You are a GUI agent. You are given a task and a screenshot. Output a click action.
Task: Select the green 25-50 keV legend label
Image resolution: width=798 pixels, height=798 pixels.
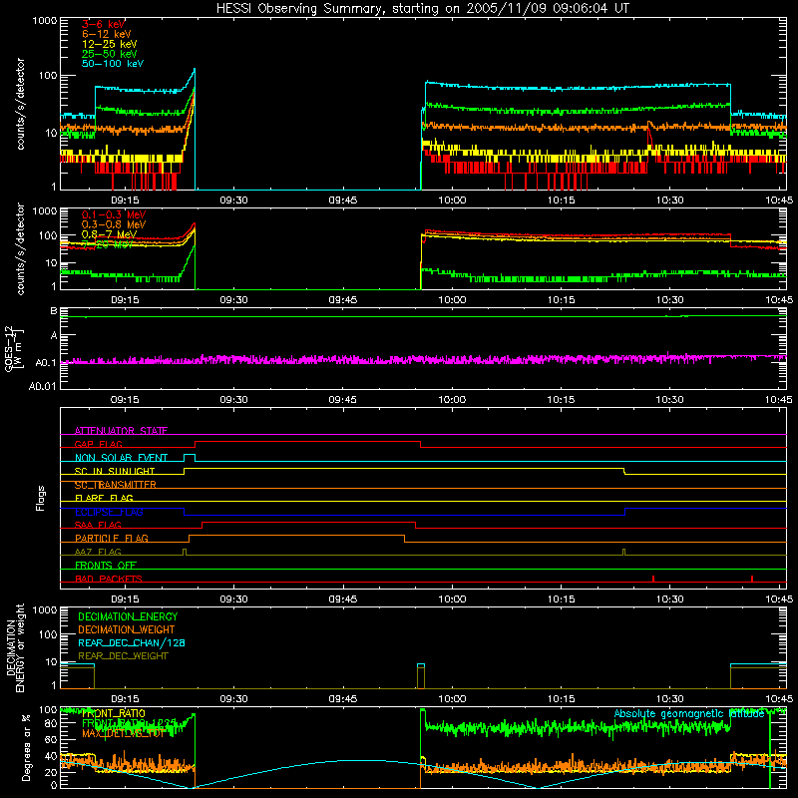click(110, 54)
